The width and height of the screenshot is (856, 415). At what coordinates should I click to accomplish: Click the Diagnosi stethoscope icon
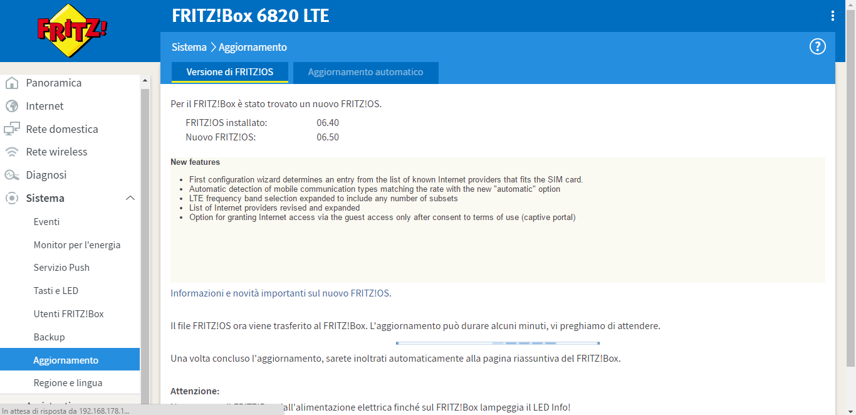coord(11,175)
